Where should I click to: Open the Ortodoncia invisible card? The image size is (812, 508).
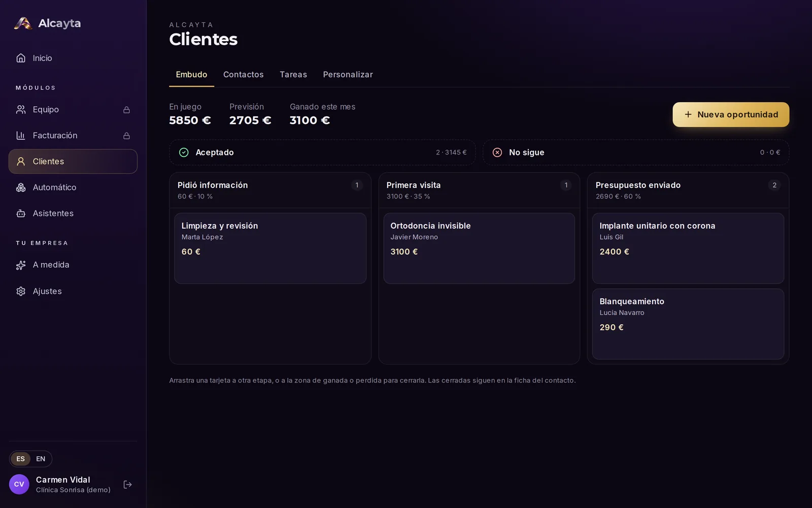479,248
